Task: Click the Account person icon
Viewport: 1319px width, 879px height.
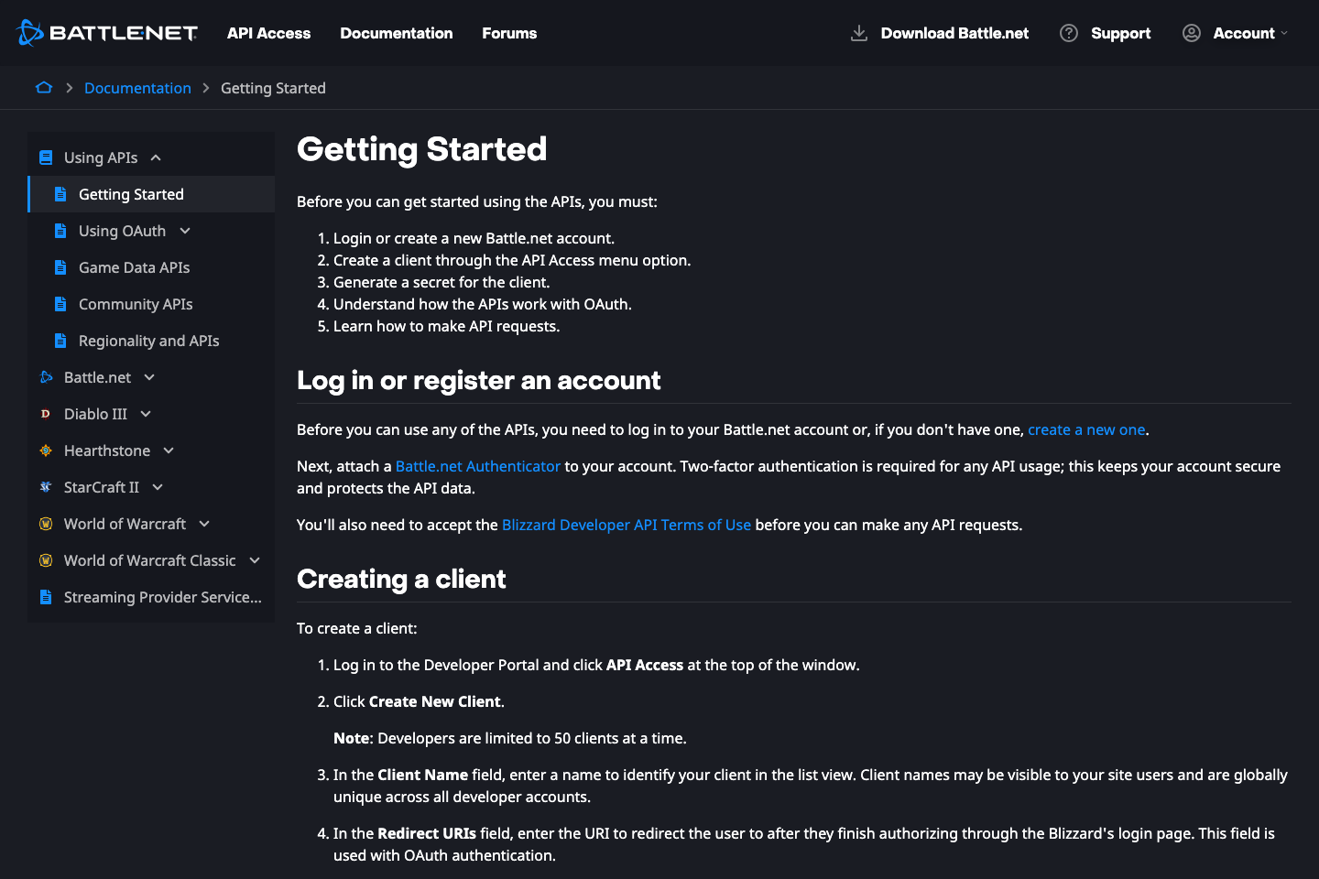Action: [1191, 32]
